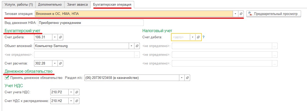Expand Счет учета НДС 210.Р2 dropdown
Image resolution: width=307 pixels, height=111 pixels.
[71, 92]
